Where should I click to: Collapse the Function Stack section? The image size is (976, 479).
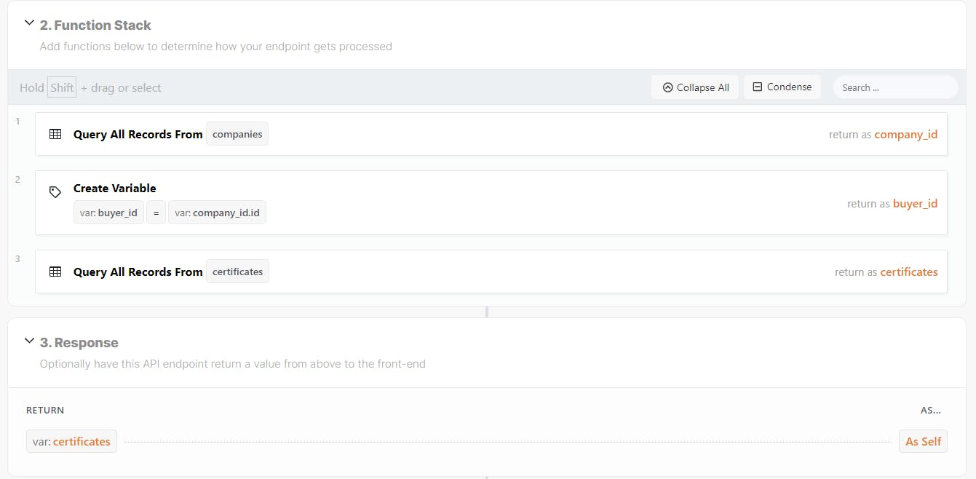[x=29, y=23]
